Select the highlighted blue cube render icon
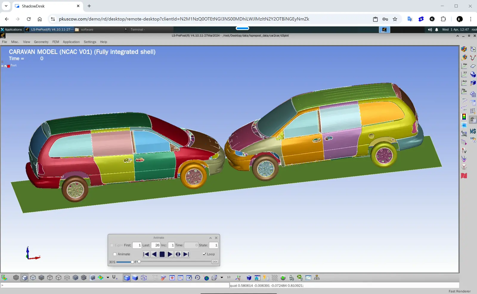 pos(127,278)
